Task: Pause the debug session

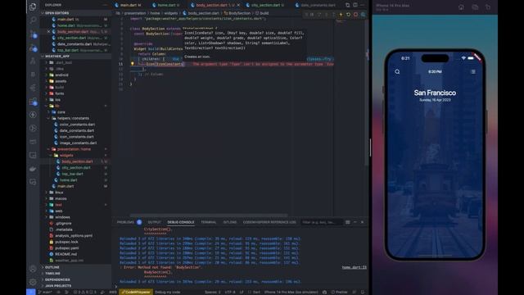Action: coord(312,15)
